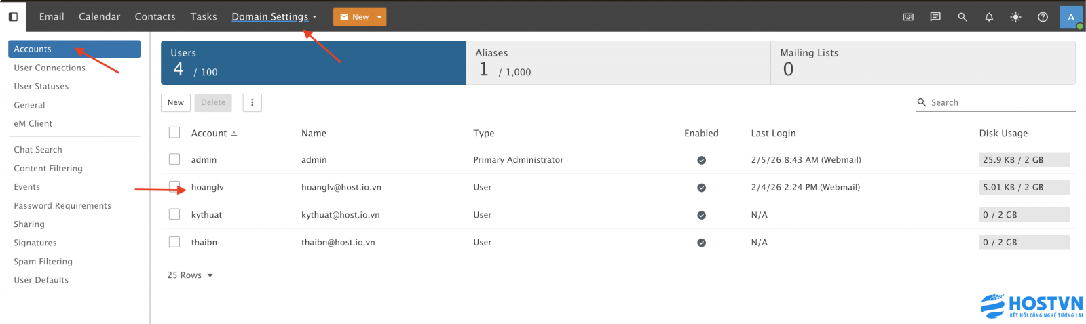Open the chat messages icon
The image size is (1086, 324).
935,17
